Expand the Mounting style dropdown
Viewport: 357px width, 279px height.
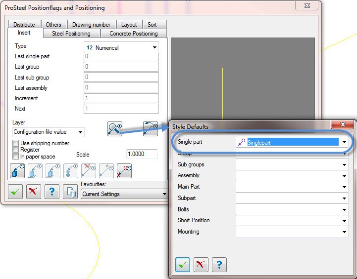point(344,232)
